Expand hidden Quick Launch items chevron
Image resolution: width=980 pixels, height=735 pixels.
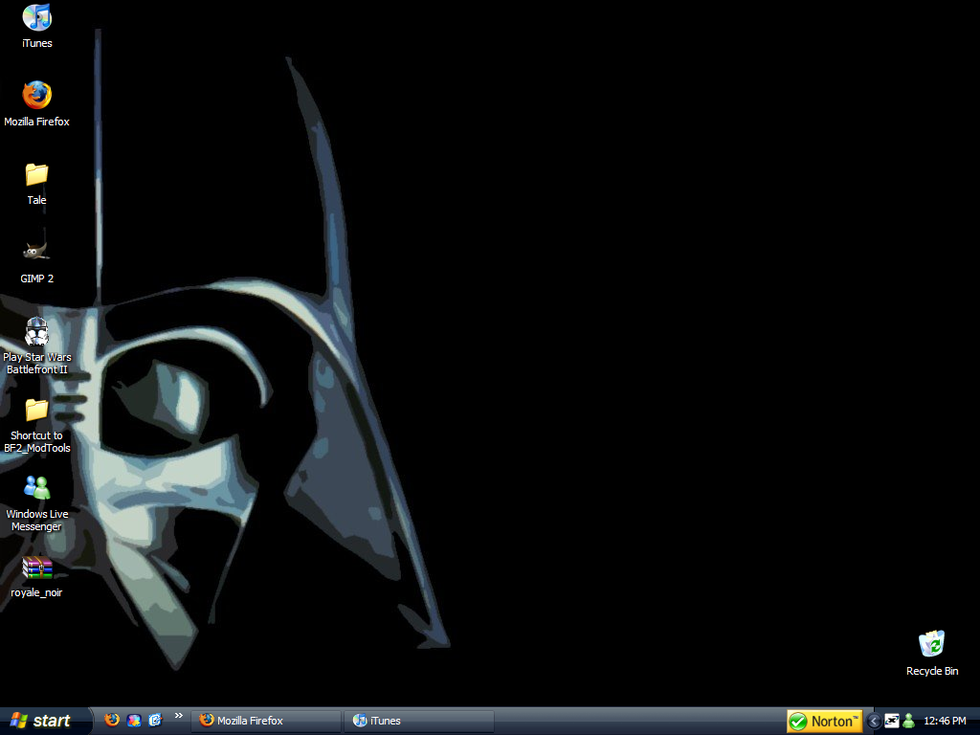tap(179, 716)
